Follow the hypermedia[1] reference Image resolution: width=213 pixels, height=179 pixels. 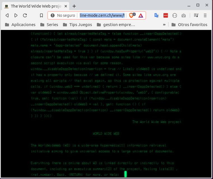(x=113, y=145)
